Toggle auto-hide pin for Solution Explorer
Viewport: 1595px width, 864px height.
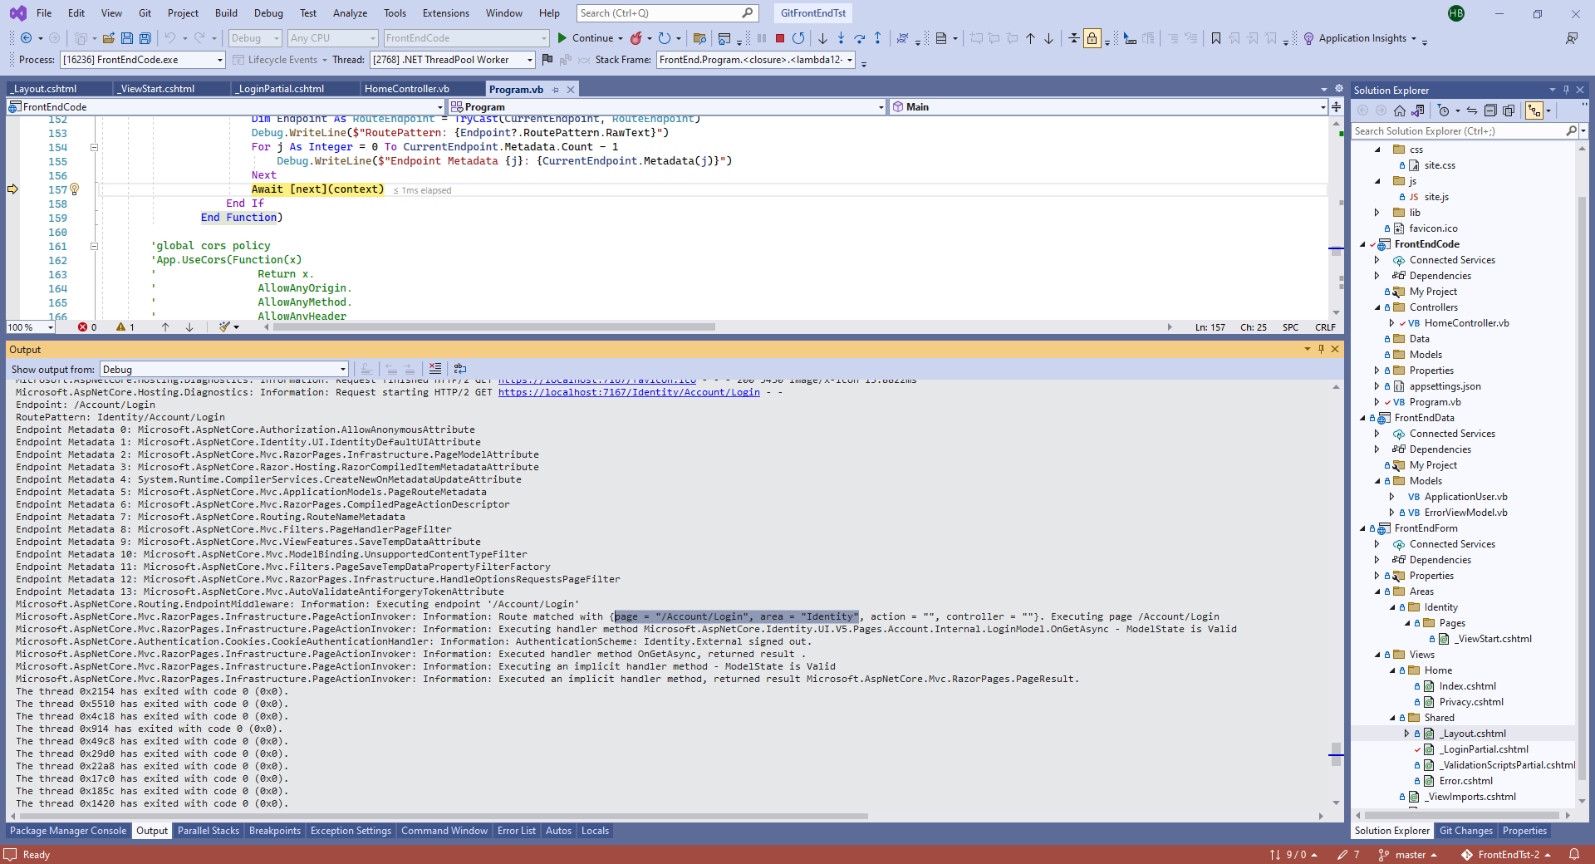[1566, 90]
